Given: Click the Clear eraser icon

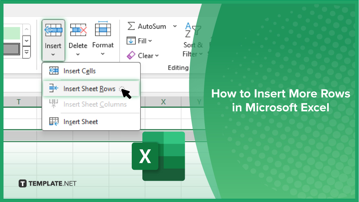Looking at the screenshot, I should [x=131, y=55].
